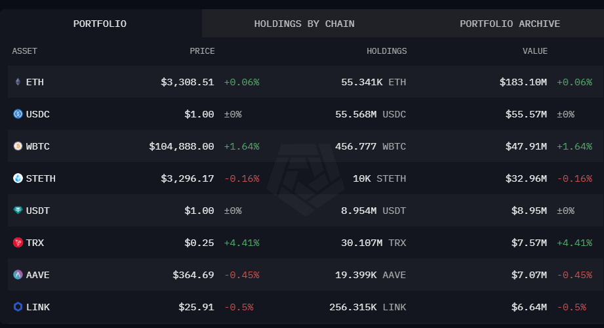604x328 pixels.
Task: Click the ETH token icon
Action: pyautogui.click(x=18, y=82)
